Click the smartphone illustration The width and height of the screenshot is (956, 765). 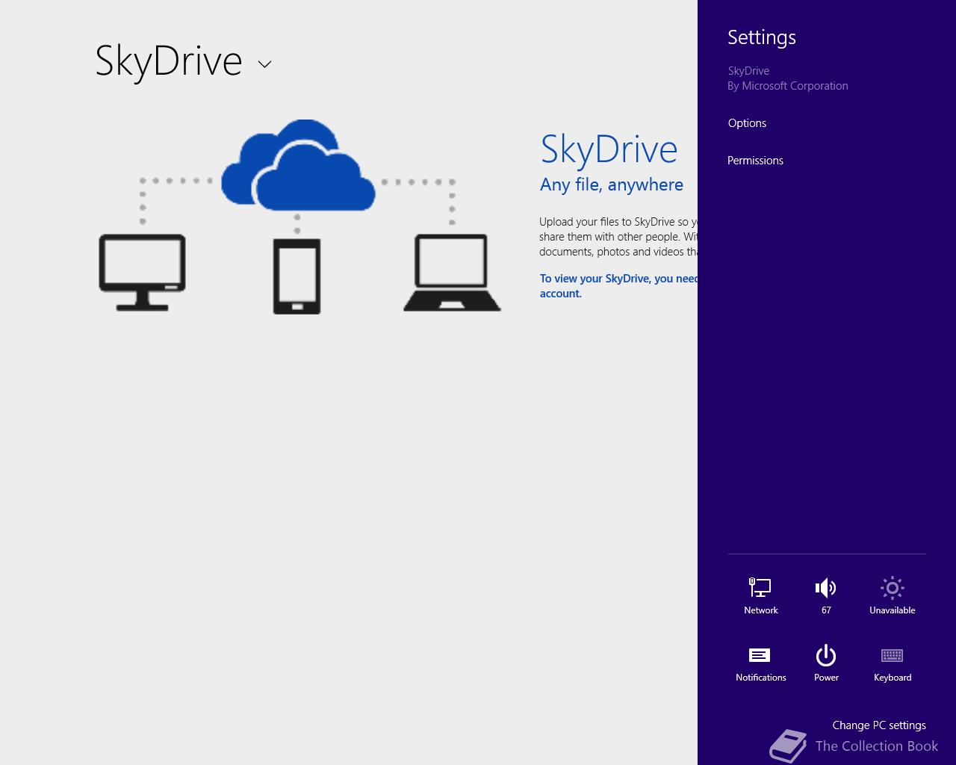(x=297, y=276)
